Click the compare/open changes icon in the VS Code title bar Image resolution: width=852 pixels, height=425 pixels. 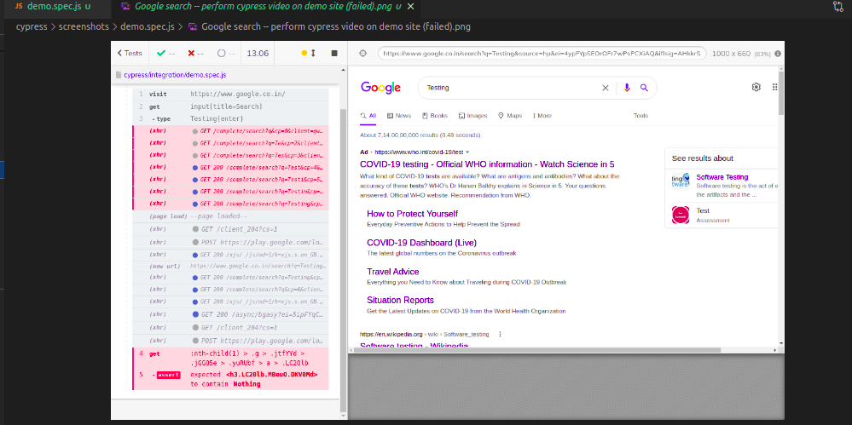(838, 7)
